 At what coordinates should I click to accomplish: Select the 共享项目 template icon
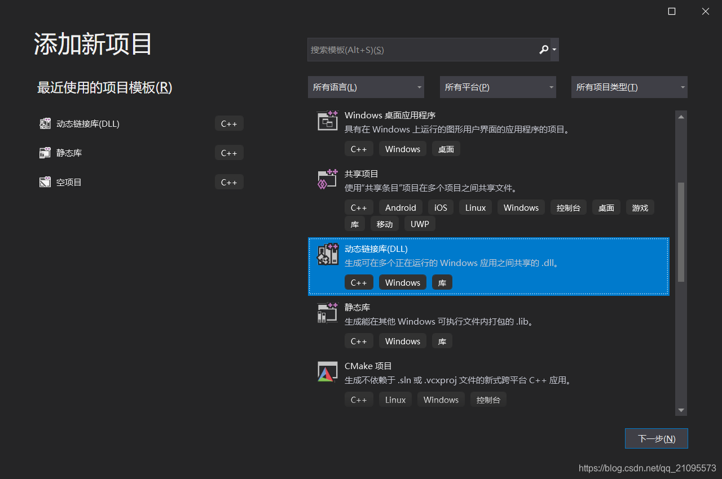327,179
